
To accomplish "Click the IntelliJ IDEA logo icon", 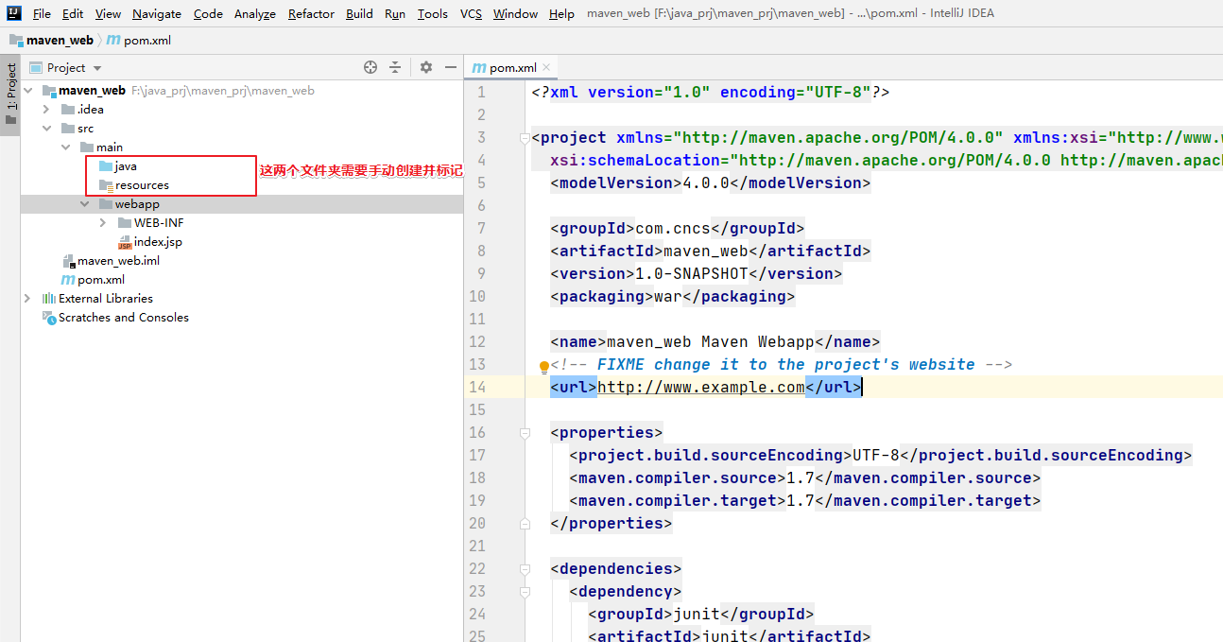I will point(14,13).
